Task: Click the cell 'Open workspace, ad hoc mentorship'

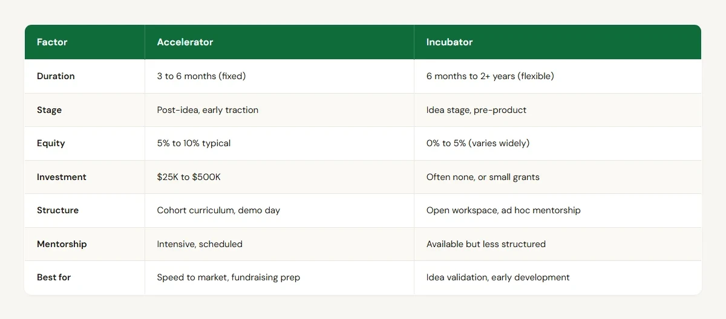Action: [x=558, y=210]
